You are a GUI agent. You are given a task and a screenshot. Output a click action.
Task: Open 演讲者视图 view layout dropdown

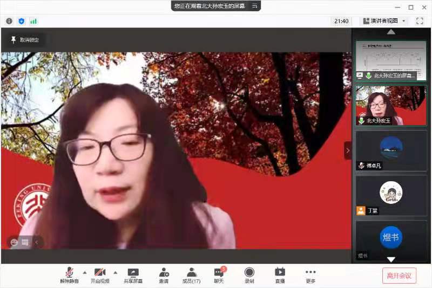(384, 21)
